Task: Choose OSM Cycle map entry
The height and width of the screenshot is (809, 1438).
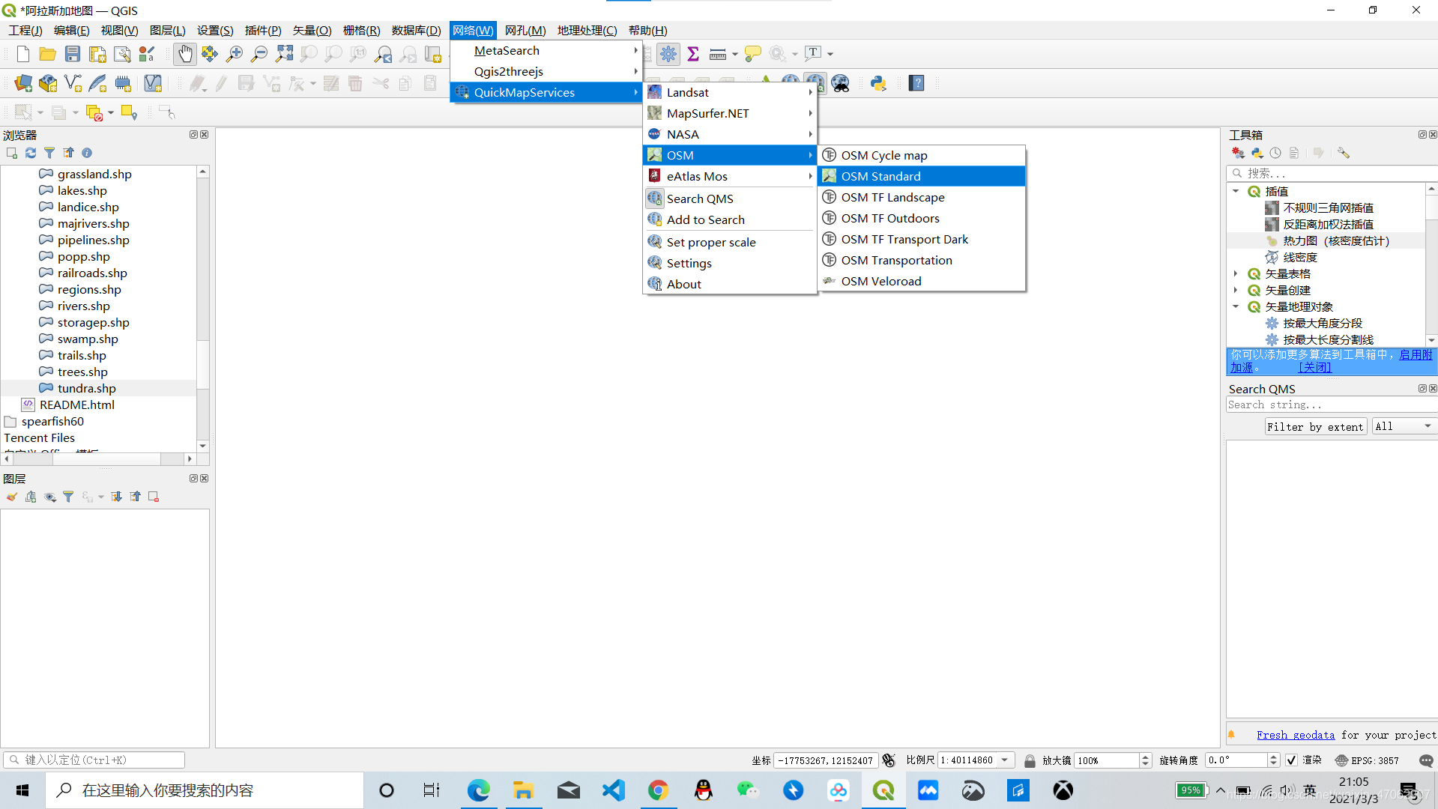Action: [922, 155]
